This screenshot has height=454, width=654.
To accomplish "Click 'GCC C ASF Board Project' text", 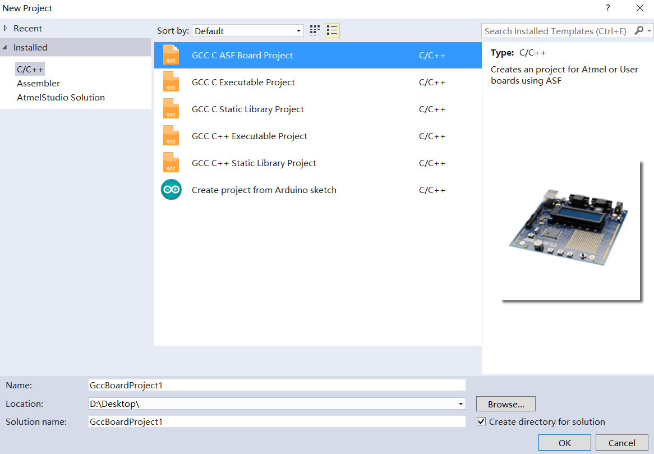I will click(242, 56).
